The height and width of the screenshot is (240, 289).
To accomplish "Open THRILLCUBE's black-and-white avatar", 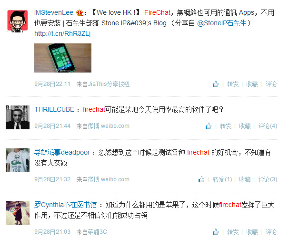I will coord(18,117).
